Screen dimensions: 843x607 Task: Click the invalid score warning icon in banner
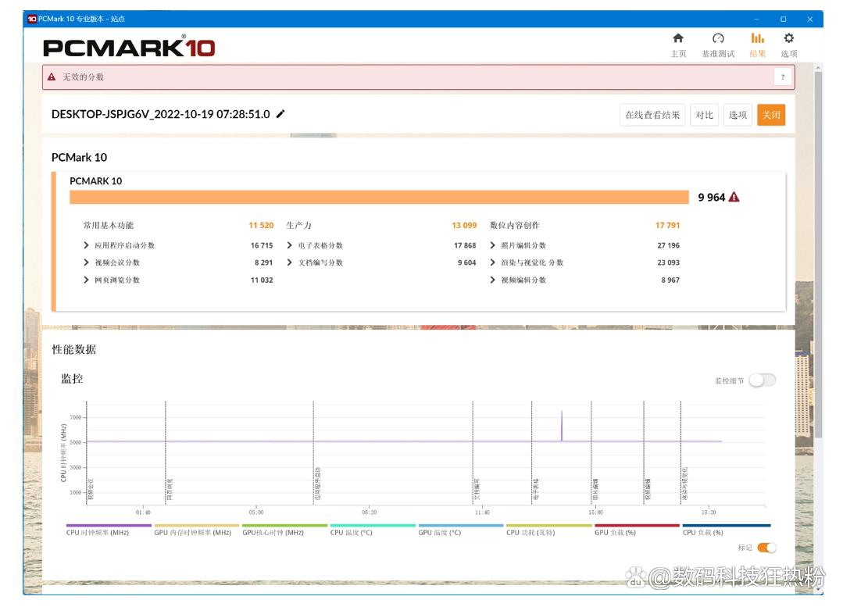click(52, 77)
